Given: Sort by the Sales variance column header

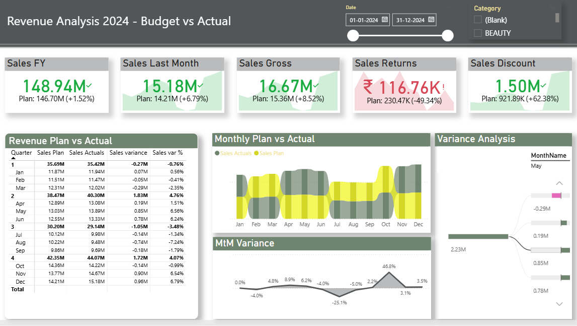Looking at the screenshot, I should [x=128, y=153].
